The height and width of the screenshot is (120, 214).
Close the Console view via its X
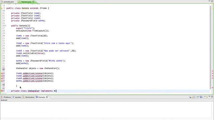pos(47,97)
